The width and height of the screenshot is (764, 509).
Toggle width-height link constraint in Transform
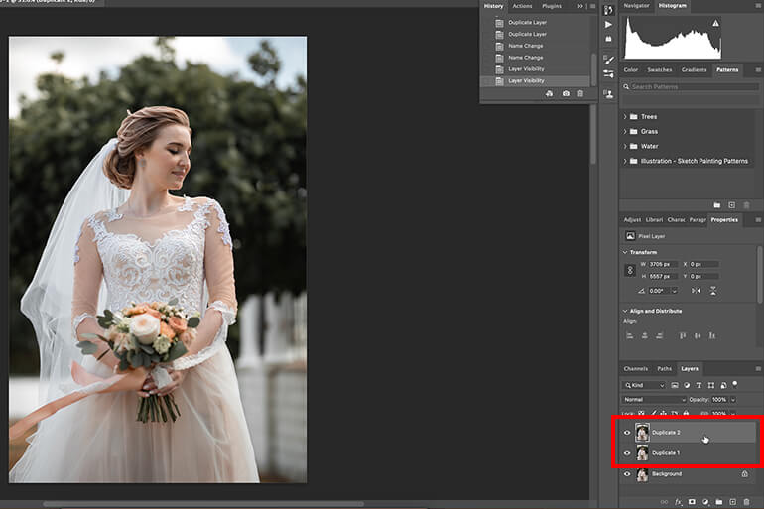pos(629,270)
